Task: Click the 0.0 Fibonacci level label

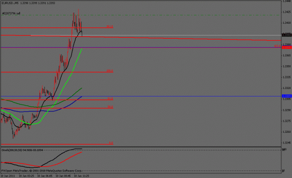Action: [111, 143]
